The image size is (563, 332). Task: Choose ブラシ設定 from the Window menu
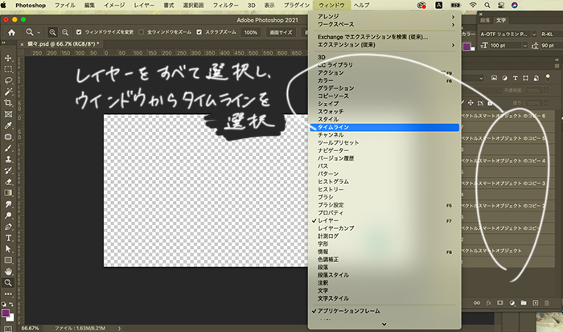[x=384, y=205]
